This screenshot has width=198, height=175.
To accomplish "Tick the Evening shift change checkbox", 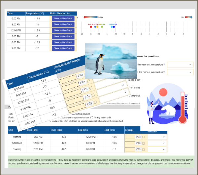I will pos(144,150).
